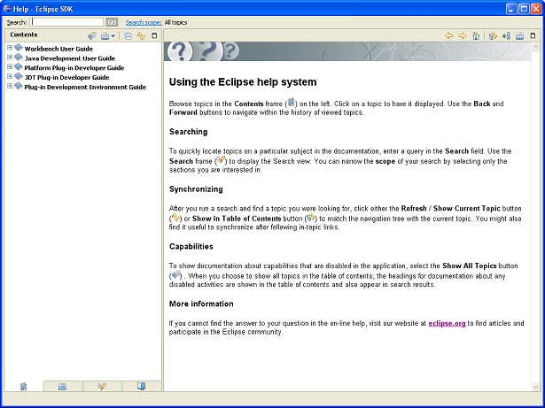Click Plug-in Development Environment Guide book icon
545x408 pixels.
[x=19, y=86]
